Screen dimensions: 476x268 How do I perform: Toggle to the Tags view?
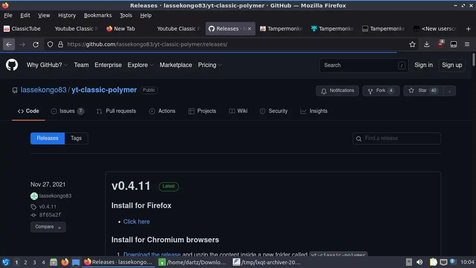pyautogui.click(x=76, y=138)
